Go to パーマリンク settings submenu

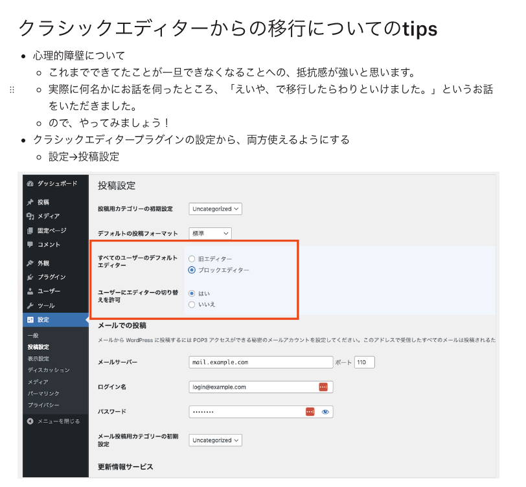coord(43,393)
